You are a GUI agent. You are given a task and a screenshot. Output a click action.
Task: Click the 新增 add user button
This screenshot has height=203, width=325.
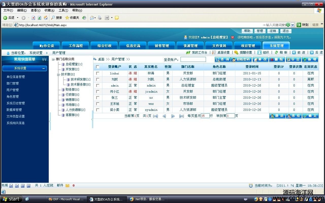[x=310, y=59]
